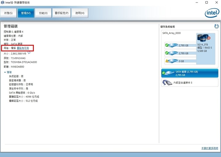Screen dimensions: 221x157
Task: Click the 儲存系統檢視 panel title
Action: 168,27
